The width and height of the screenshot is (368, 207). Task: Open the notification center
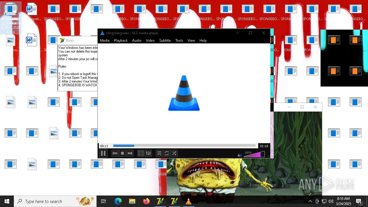[x=359, y=201]
